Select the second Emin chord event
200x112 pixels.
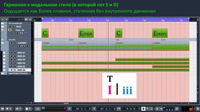click(160, 33)
